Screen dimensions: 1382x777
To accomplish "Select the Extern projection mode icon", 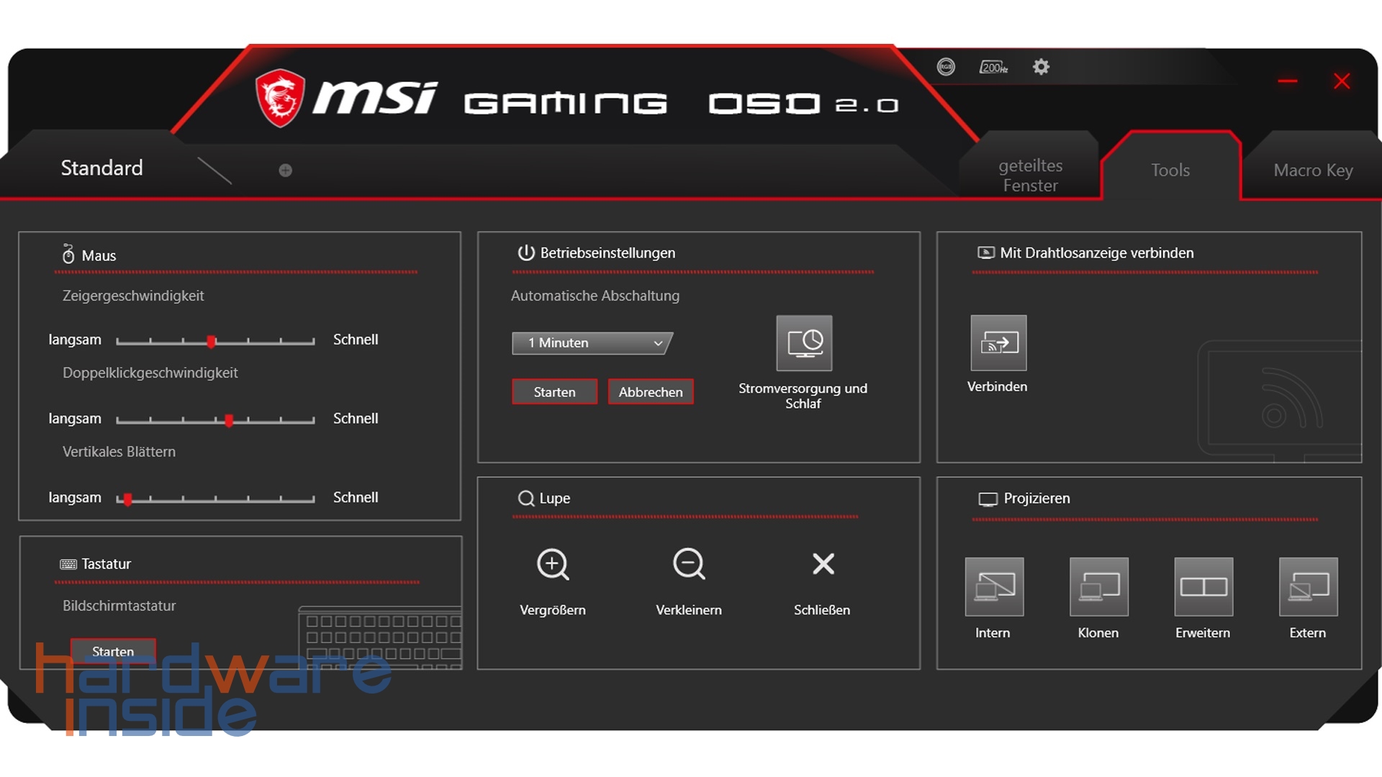I will pyautogui.click(x=1309, y=587).
